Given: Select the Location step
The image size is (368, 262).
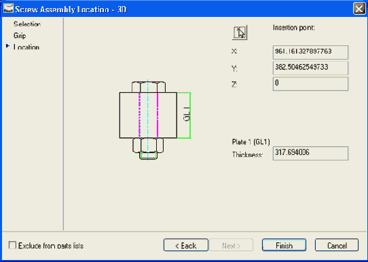Looking at the screenshot, I should click(x=26, y=47).
